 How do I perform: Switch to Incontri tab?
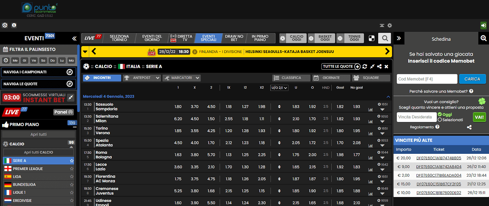pyautogui.click(x=102, y=78)
